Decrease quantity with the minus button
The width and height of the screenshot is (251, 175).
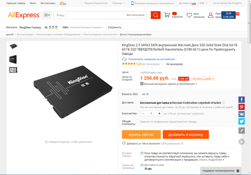[x=143, y=114]
